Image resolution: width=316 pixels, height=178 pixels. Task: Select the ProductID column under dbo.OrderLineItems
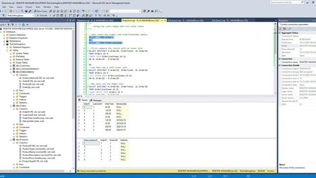[33, 84]
